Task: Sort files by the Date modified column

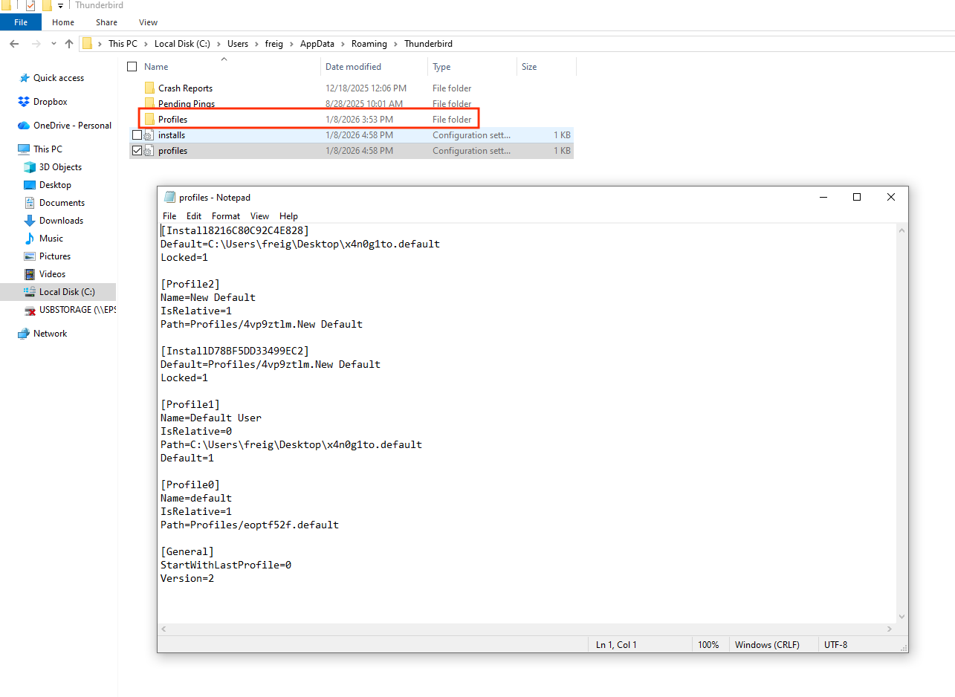Action: coord(375,67)
